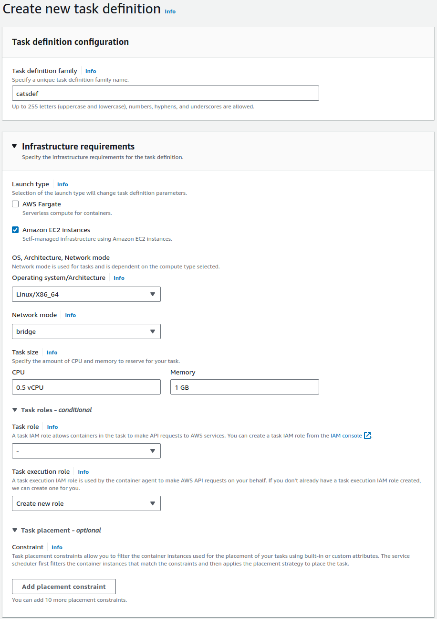The height and width of the screenshot is (619, 437).
Task: Open the IAM console link
Action: 346,436
